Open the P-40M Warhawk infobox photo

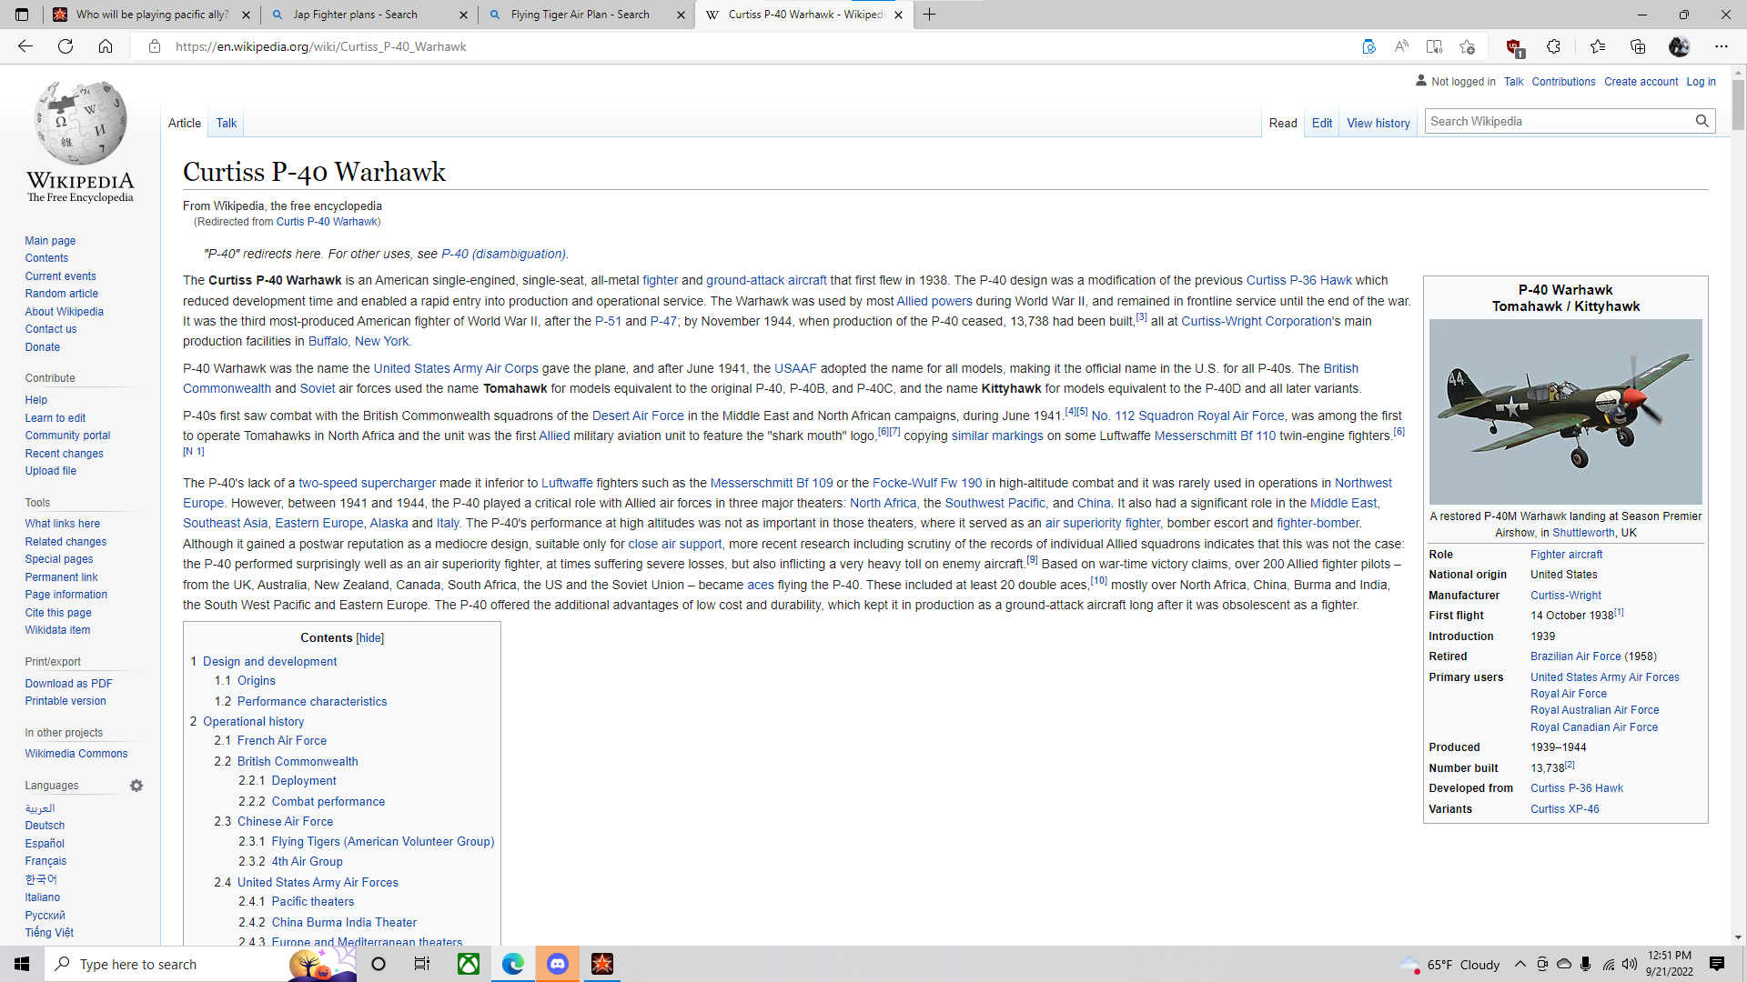[x=1565, y=412]
